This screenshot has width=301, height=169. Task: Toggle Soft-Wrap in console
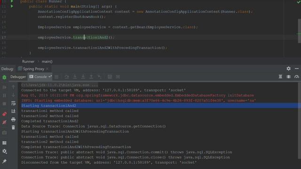[13, 103]
